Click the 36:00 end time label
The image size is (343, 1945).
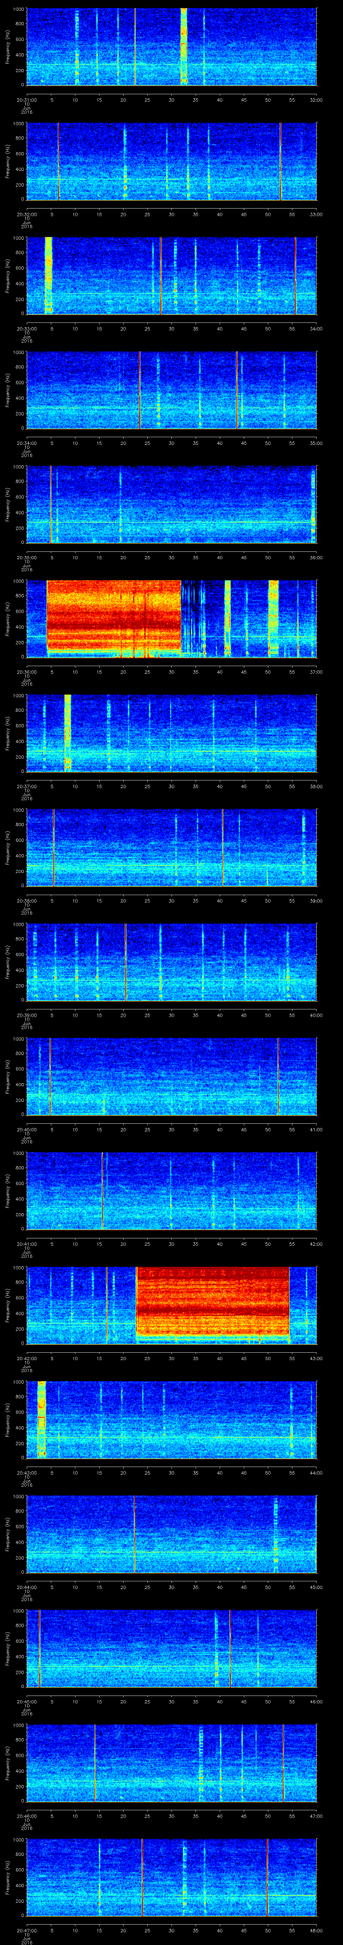click(x=316, y=556)
